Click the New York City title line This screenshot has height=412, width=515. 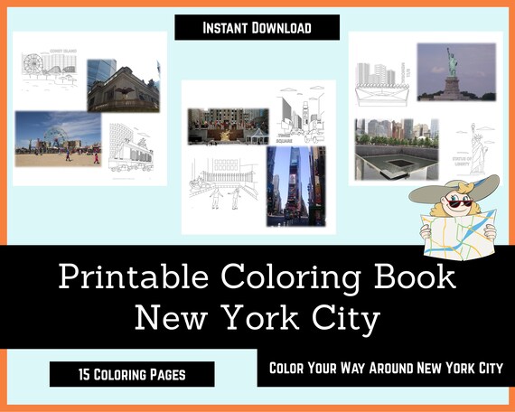click(x=257, y=317)
